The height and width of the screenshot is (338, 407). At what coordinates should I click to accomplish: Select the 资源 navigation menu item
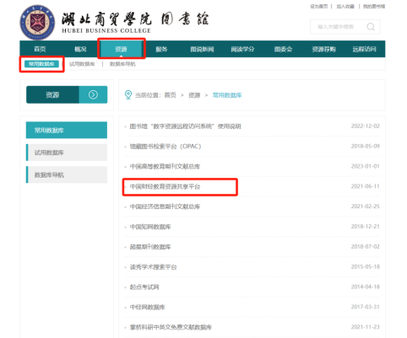click(x=122, y=49)
